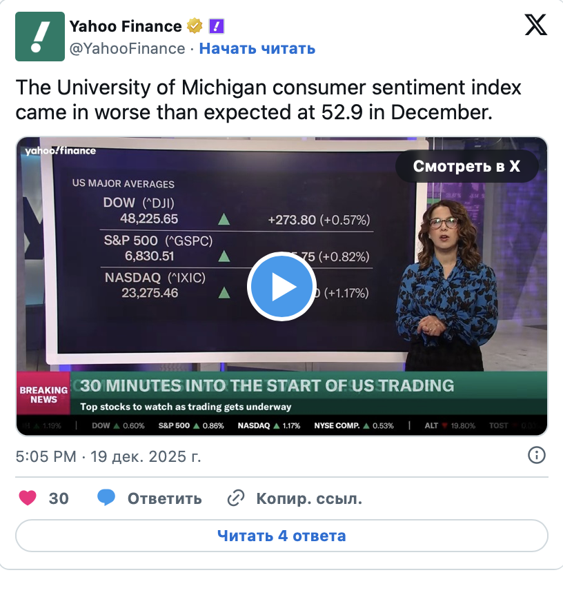This screenshot has width=563, height=597.
Task: Play the embedded video
Action: (281, 287)
